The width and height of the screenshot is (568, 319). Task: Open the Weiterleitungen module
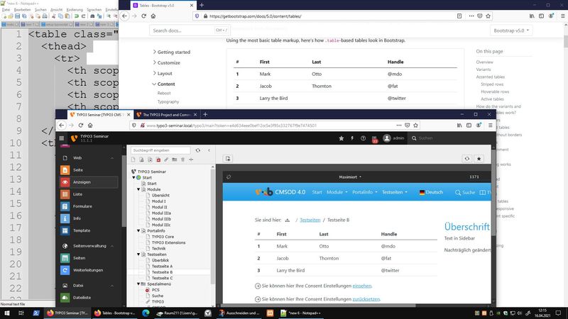pyautogui.click(x=89, y=270)
